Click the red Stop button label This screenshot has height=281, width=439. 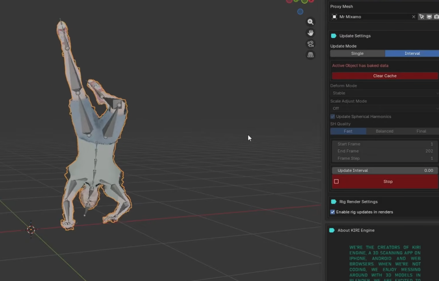(x=388, y=182)
